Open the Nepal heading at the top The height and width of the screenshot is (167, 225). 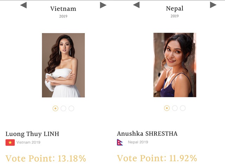175,8
